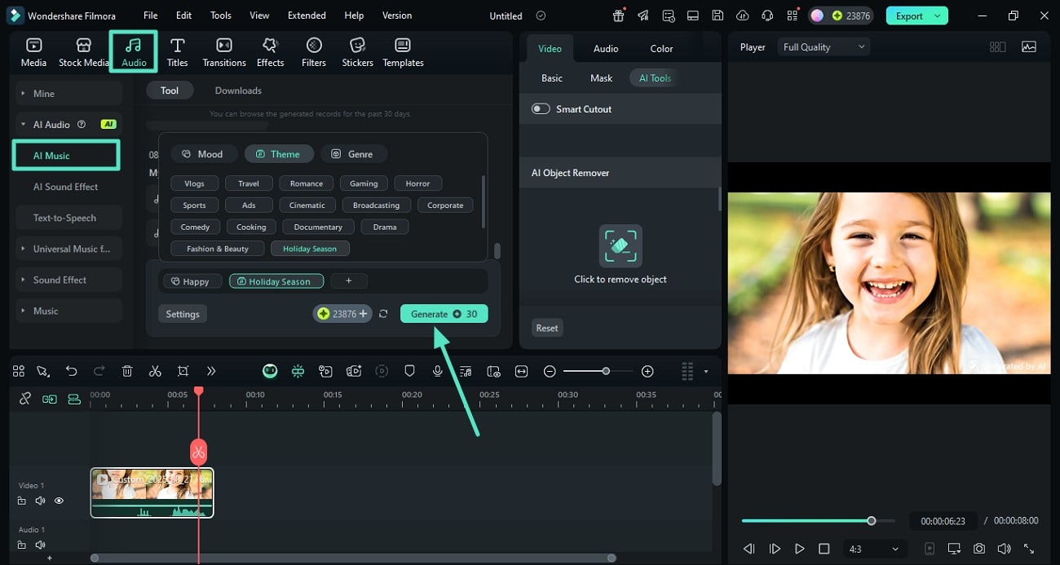Select the crop tool in timeline toolbar
This screenshot has height=565, width=1060.
click(183, 371)
